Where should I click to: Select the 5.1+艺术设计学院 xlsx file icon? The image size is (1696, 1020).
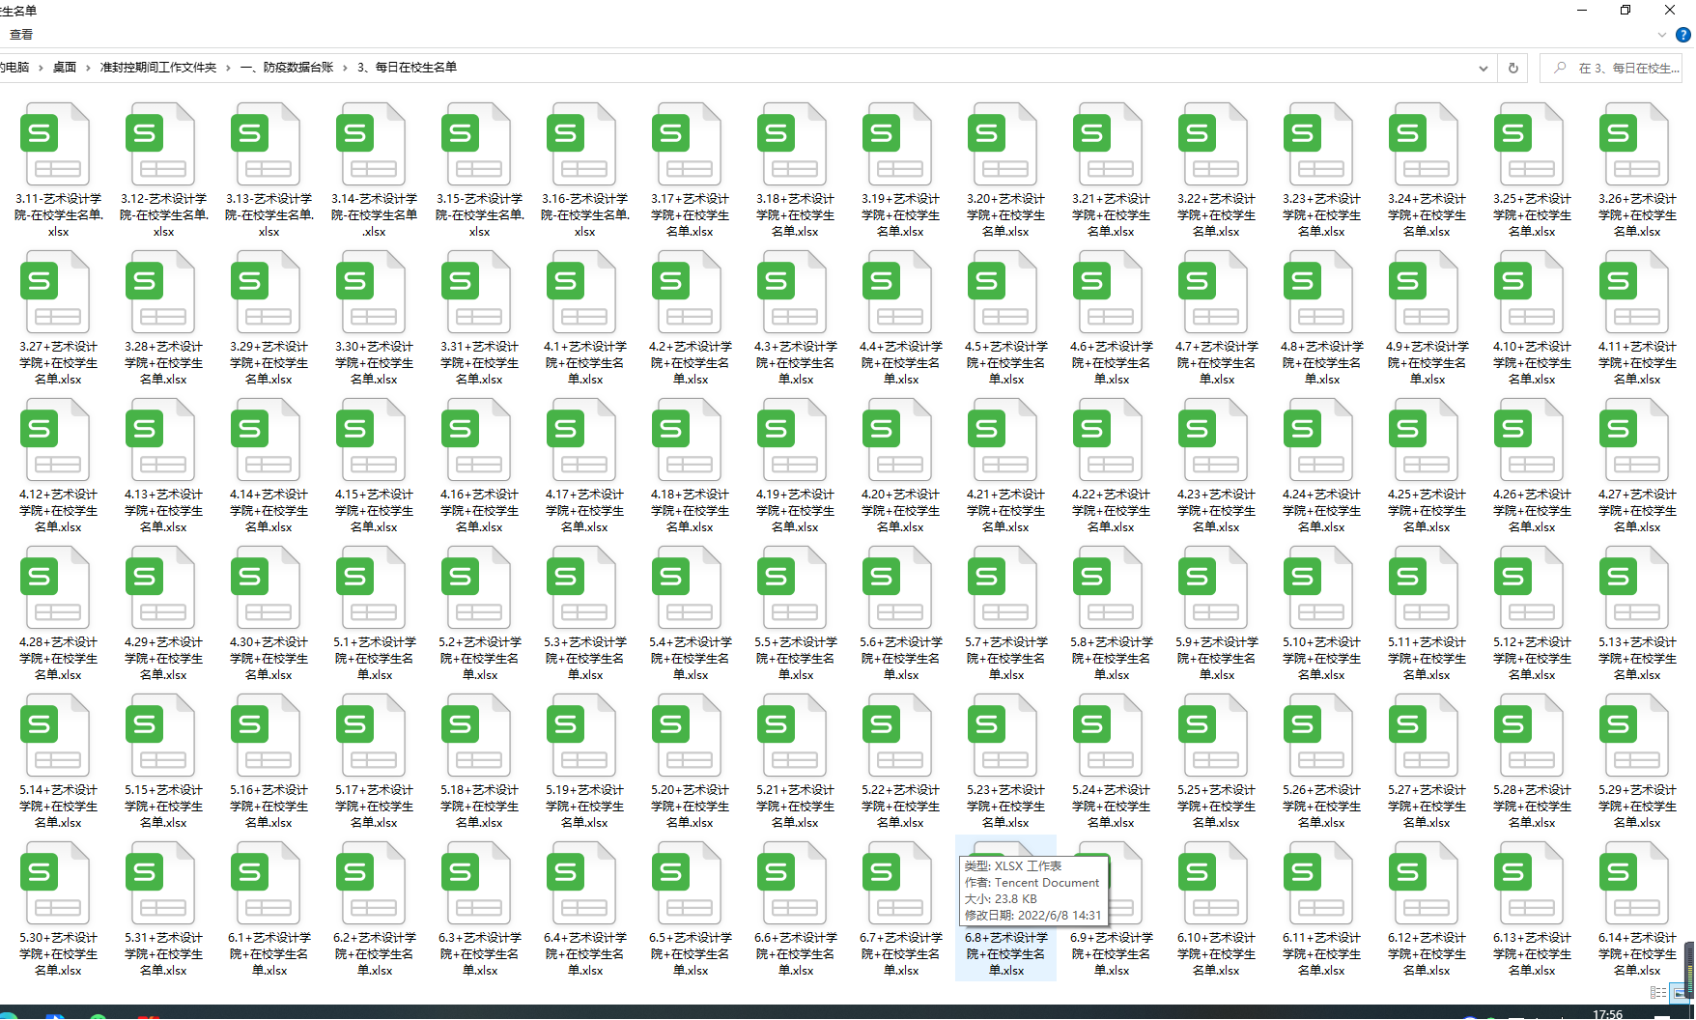click(372, 588)
